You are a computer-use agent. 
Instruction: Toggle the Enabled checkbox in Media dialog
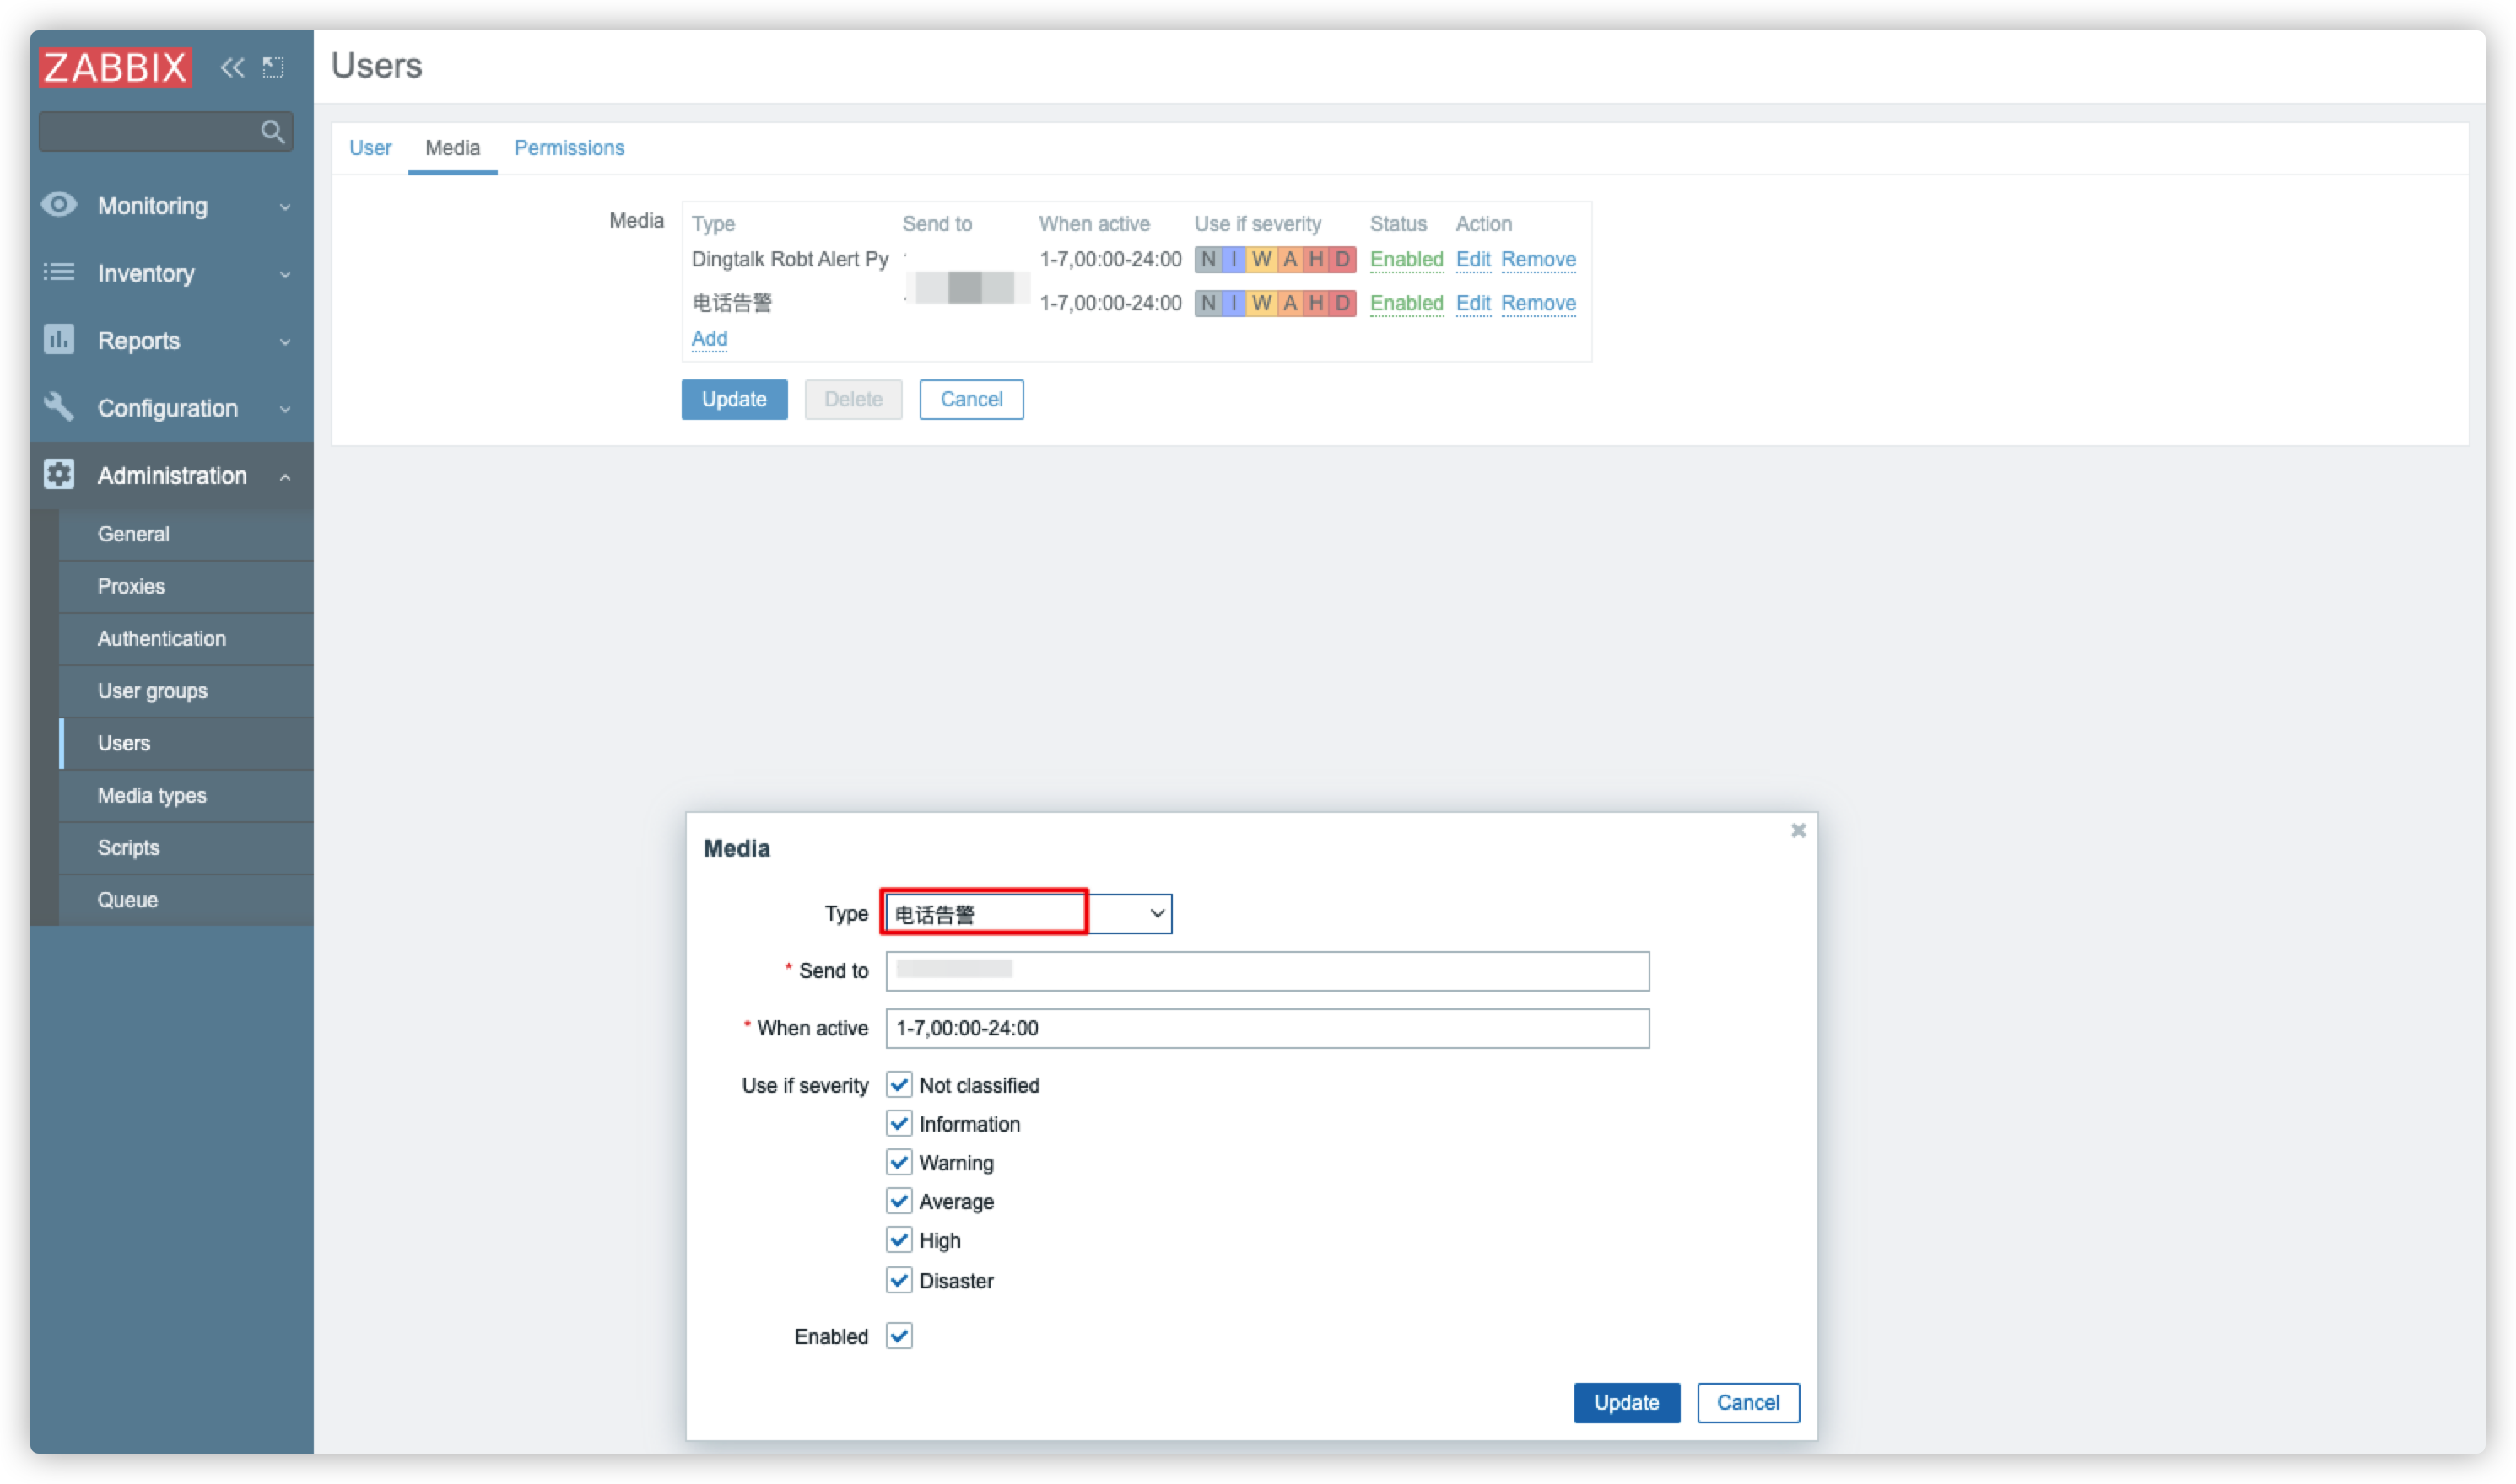coord(899,1336)
